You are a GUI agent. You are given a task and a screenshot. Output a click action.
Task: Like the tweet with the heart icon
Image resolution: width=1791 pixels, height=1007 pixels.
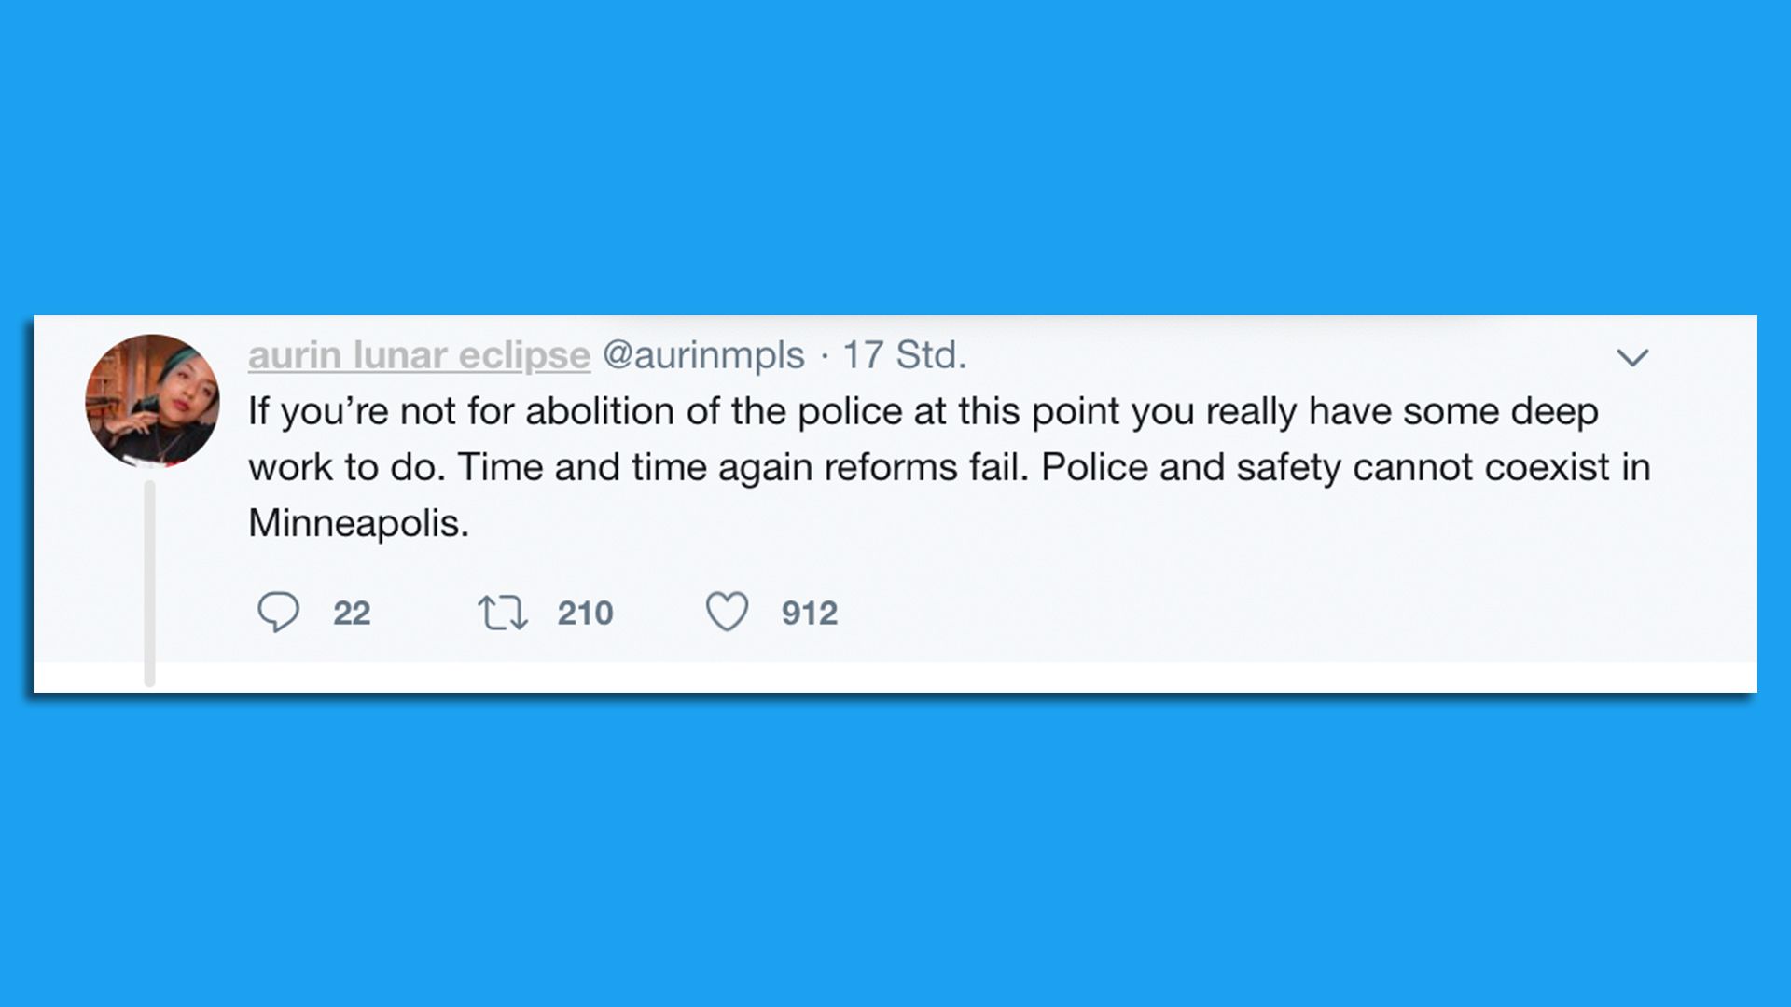tap(727, 613)
